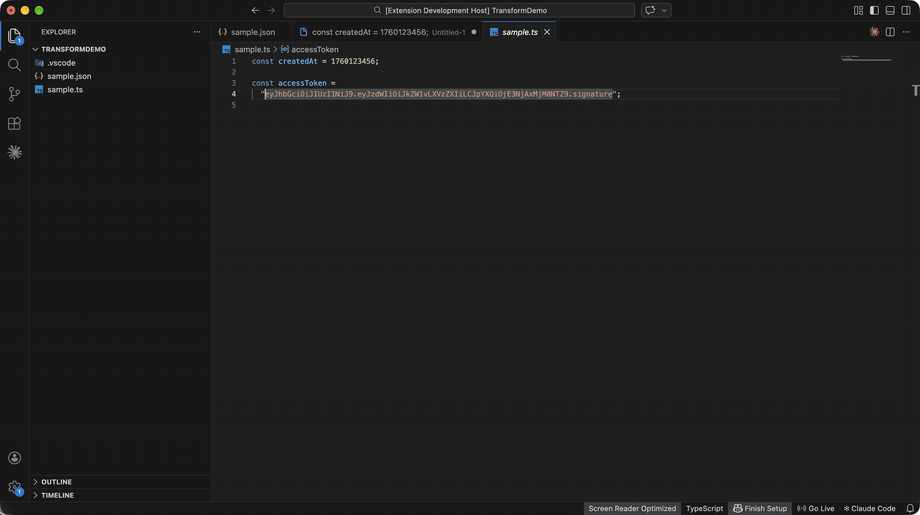920x515 pixels.
Task: Open the Claude Code sidebar icon
Action: pyautogui.click(x=14, y=152)
